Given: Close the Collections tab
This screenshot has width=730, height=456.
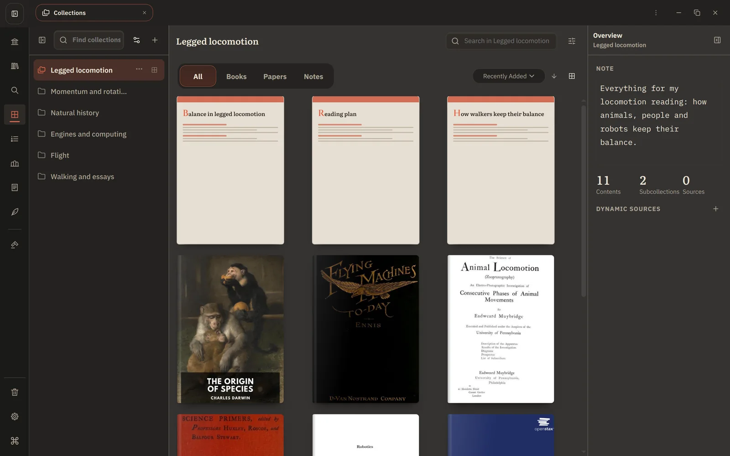Looking at the screenshot, I should coord(144,13).
